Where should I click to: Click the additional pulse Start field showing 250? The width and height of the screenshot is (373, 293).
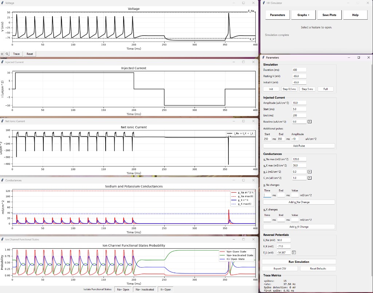267,139
